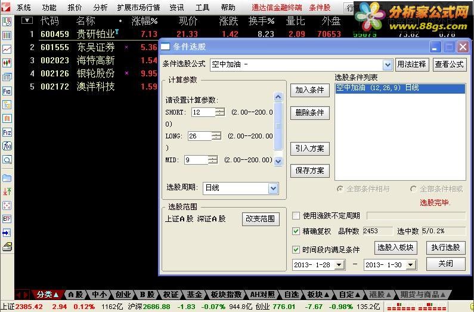This screenshot has height=312, width=474.
Task: Click the MID parameter spinner arrows
Action: [x=213, y=160]
